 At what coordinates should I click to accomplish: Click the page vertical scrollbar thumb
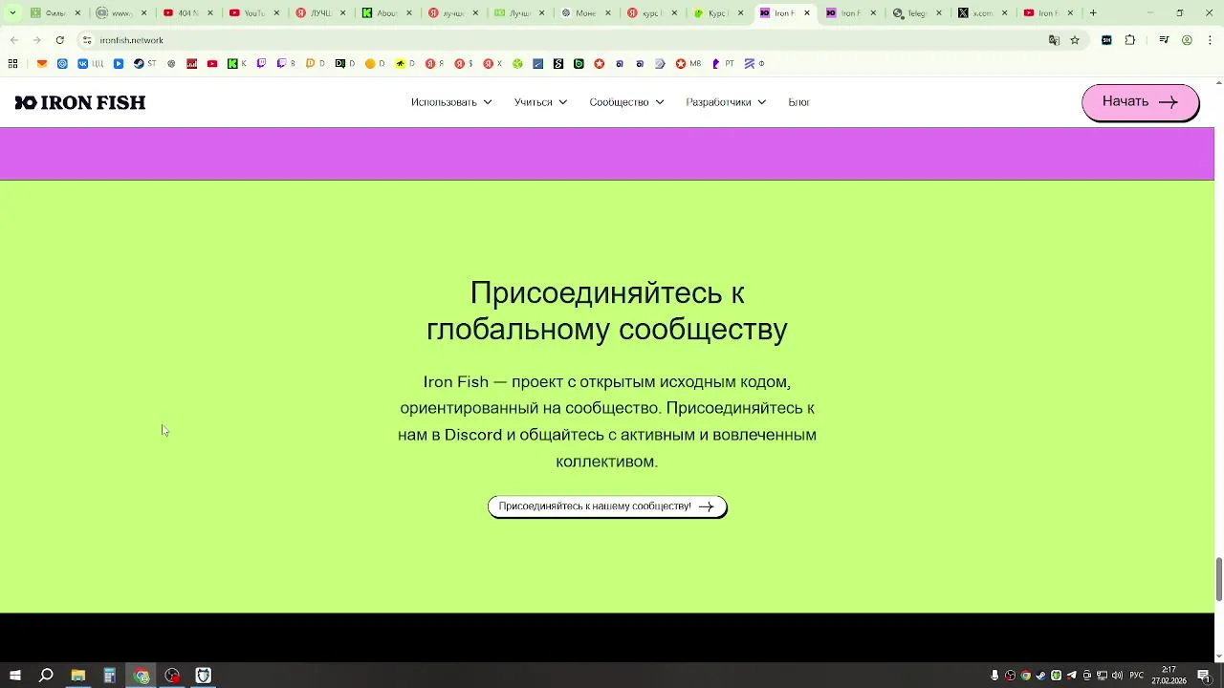click(1218, 579)
